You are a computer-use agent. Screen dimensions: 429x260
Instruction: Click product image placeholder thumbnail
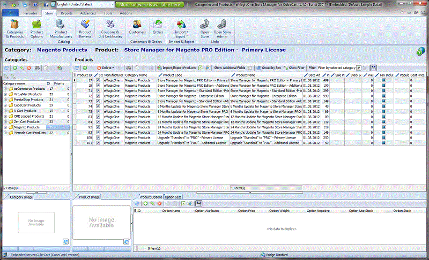point(101,223)
